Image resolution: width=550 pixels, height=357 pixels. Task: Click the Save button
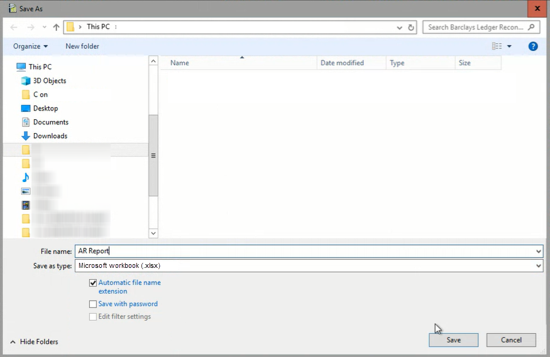point(454,340)
